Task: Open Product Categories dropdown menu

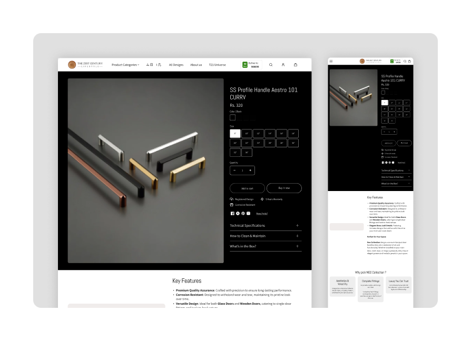Action: point(125,65)
